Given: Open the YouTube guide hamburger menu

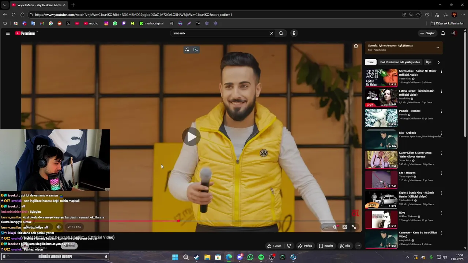Looking at the screenshot, I should pyautogui.click(x=8, y=33).
